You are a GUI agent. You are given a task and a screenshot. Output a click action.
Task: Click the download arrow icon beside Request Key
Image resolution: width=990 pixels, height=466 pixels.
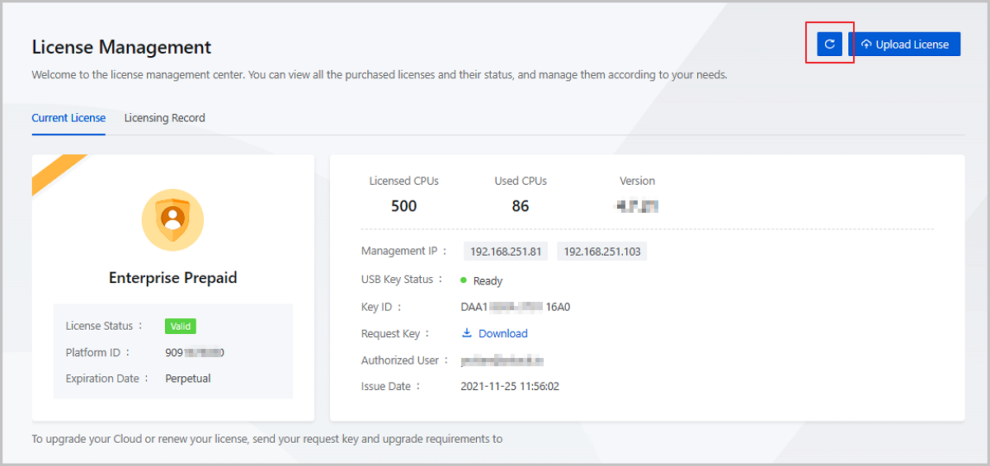point(466,333)
